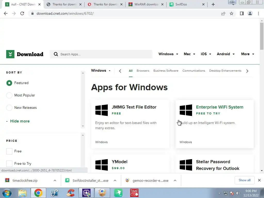The image size is (264, 198).
Task: Select the Most Popular sort option
Action: click(9, 95)
